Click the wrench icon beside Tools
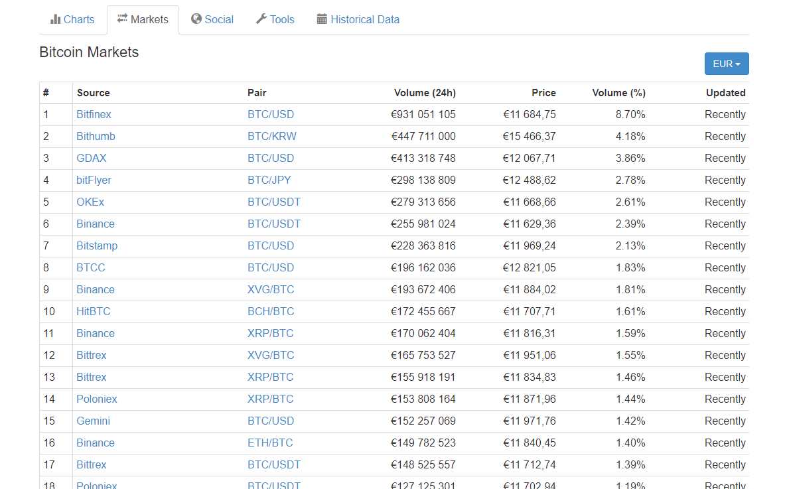 261,19
